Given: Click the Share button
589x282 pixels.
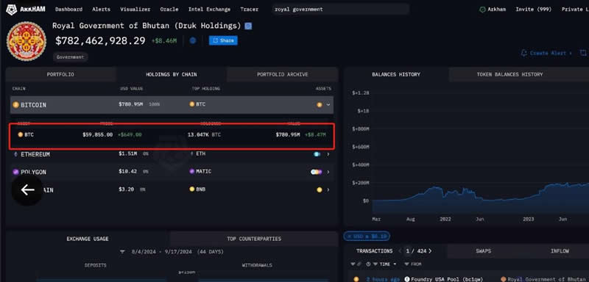Looking at the screenshot, I should [223, 40].
